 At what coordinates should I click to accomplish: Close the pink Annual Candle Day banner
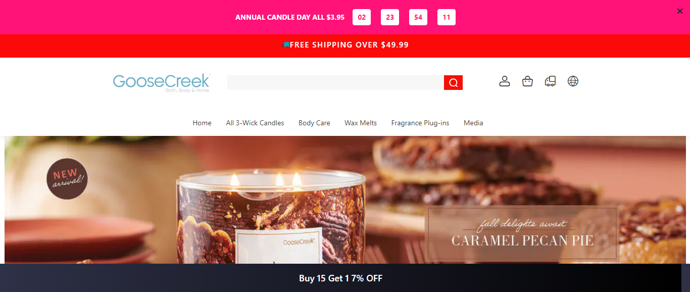pyautogui.click(x=680, y=11)
